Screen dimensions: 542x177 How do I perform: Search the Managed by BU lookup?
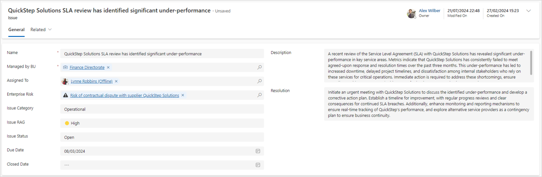(x=259, y=68)
